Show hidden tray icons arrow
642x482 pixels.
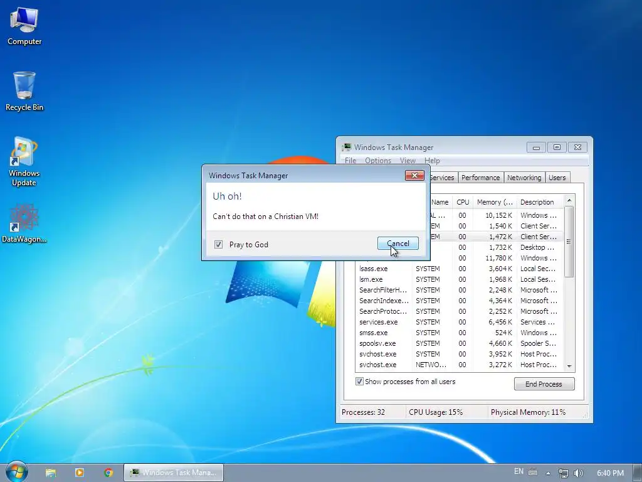coord(548,473)
